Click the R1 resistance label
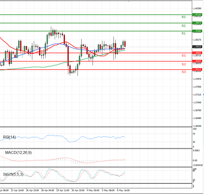Image resolution: width=204 pixels, height=194 pixels. coord(184,33)
